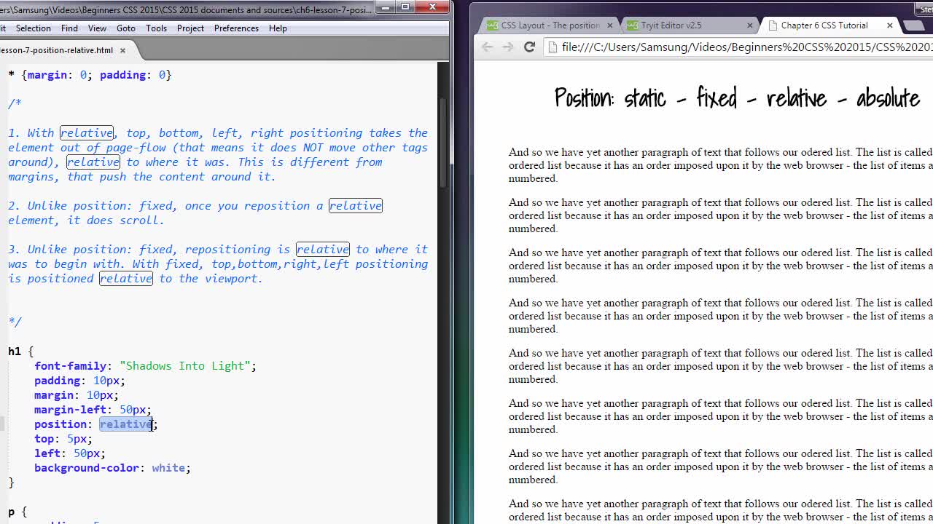Click the W3Schools favicon on CSS Layout tab
This screenshot has width=933, height=524.
[493, 25]
